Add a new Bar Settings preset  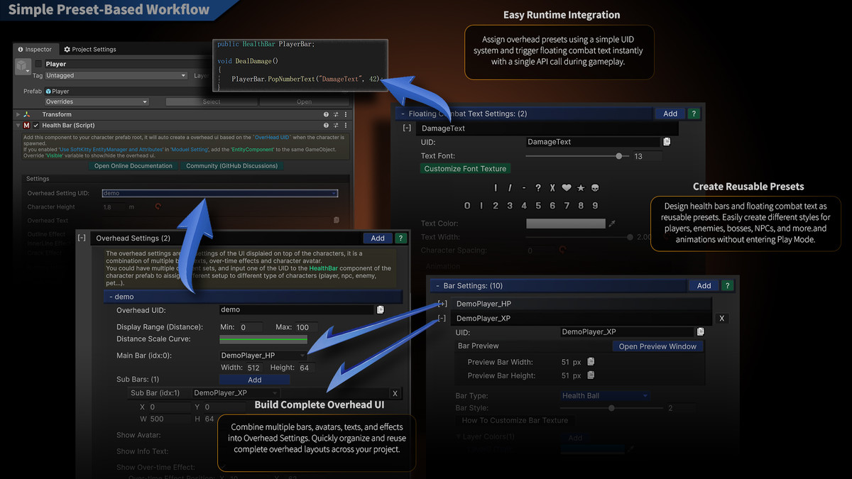click(x=704, y=285)
